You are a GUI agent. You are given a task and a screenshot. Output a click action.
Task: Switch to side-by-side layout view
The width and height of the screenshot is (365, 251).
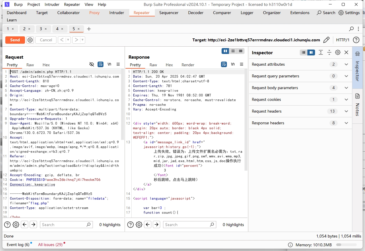225,51
